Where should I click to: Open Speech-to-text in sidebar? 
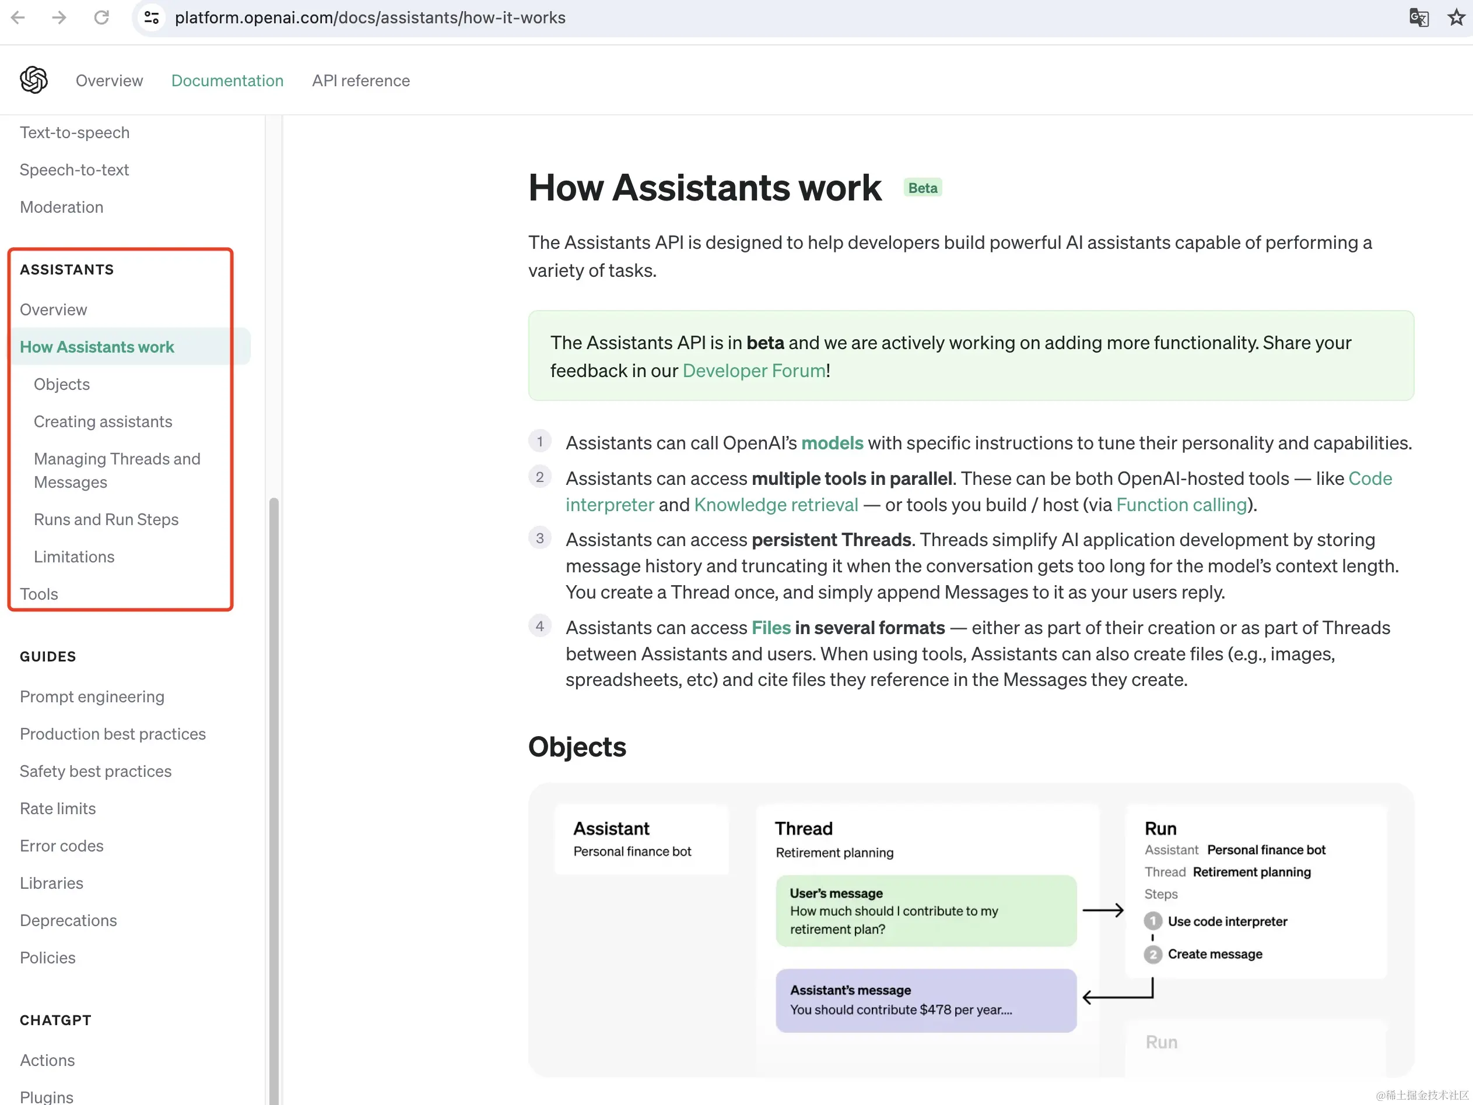[75, 170]
